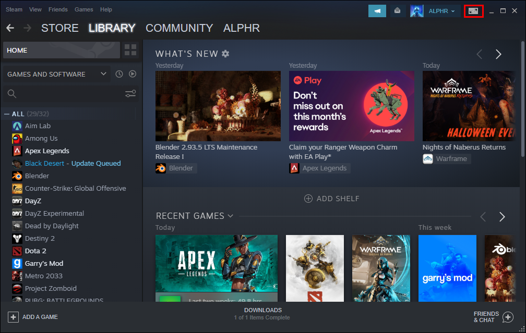Open the Steam menu
Viewport: 526px width, 333px height.
tap(14, 9)
